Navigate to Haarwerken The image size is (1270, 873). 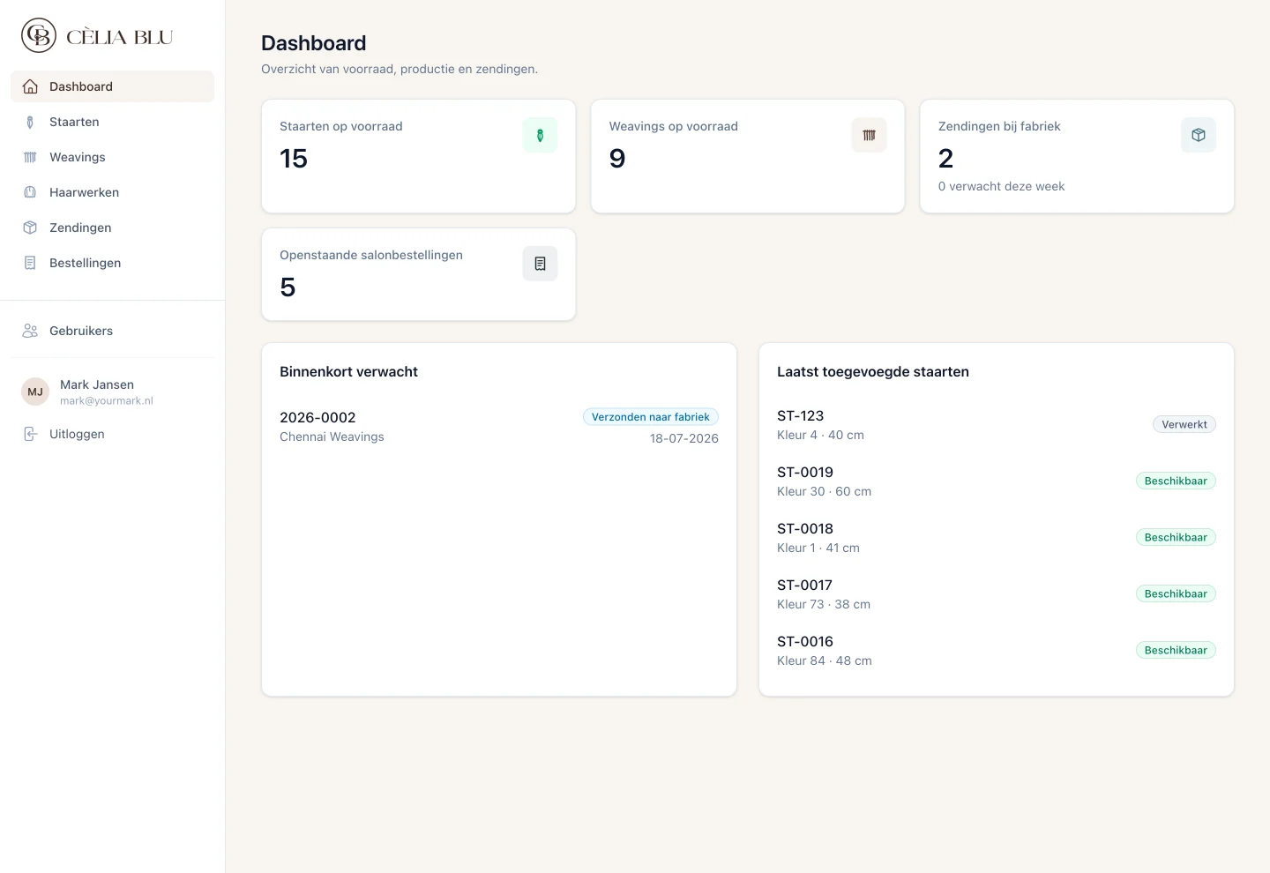click(x=112, y=192)
